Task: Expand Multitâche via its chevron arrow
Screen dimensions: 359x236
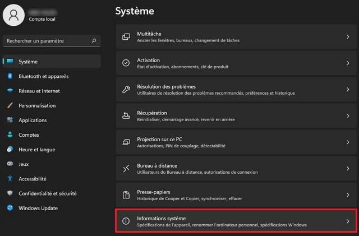Action: [x=348, y=36]
